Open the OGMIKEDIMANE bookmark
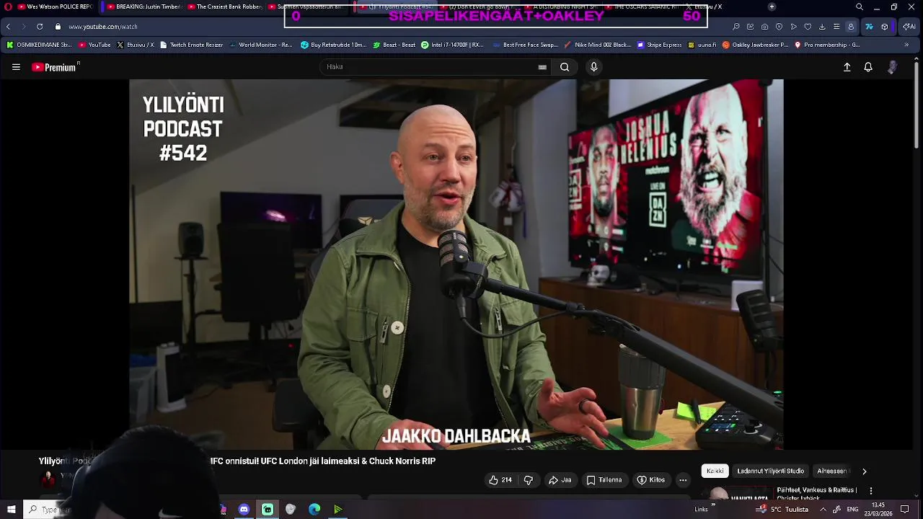The image size is (923, 519). click(39, 45)
